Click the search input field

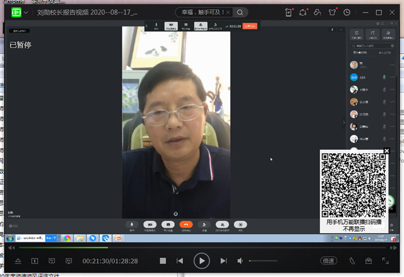click(x=202, y=12)
